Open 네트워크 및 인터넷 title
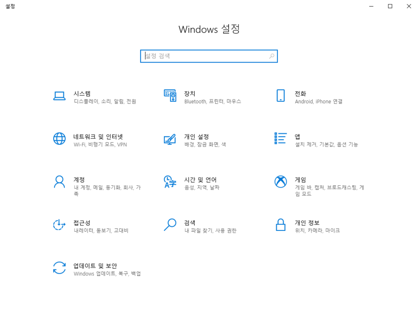This screenshot has width=418, height=326. [x=98, y=137]
